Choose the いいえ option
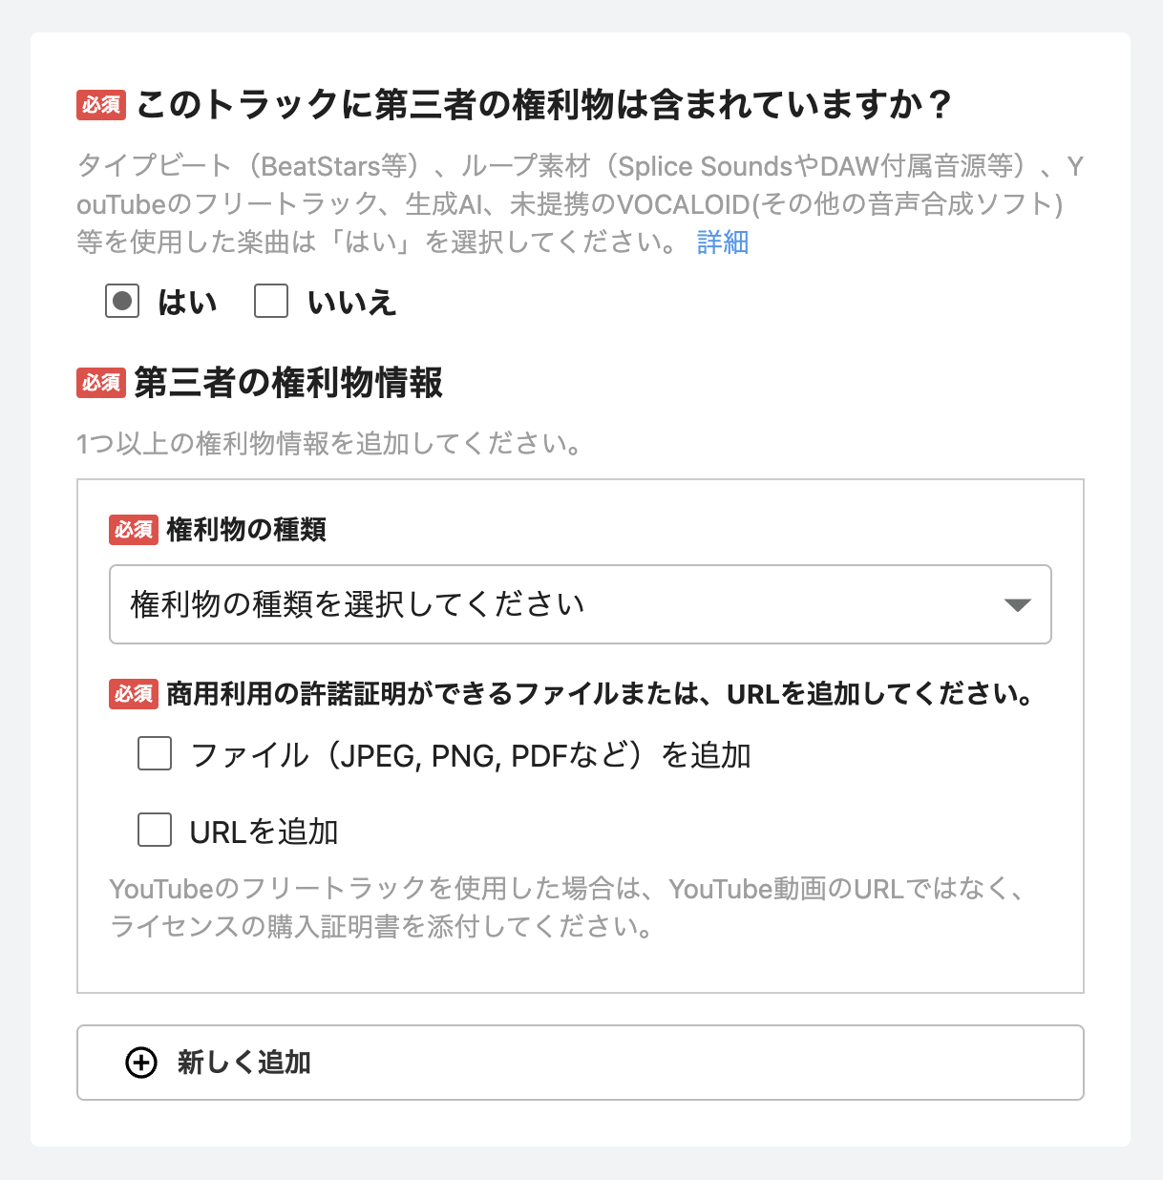1163x1180 pixels. [271, 302]
